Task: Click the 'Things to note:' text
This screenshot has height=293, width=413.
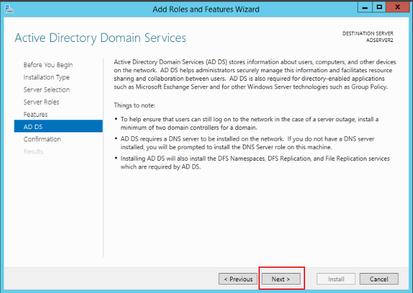Action: pyautogui.click(x=134, y=105)
